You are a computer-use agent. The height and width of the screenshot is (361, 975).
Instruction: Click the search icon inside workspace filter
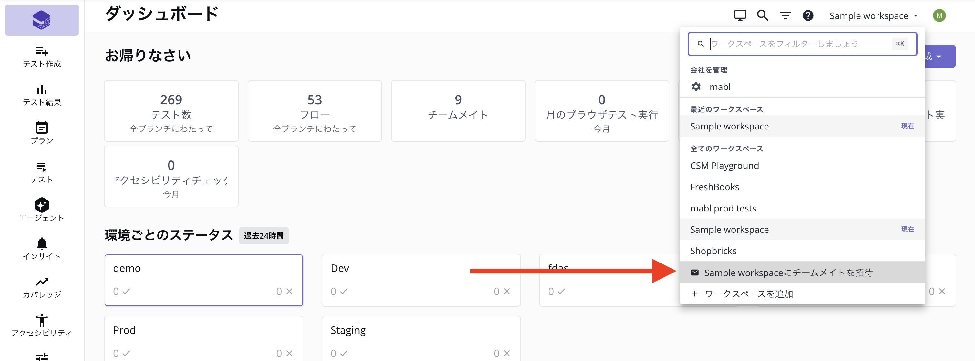click(x=701, y=44)
